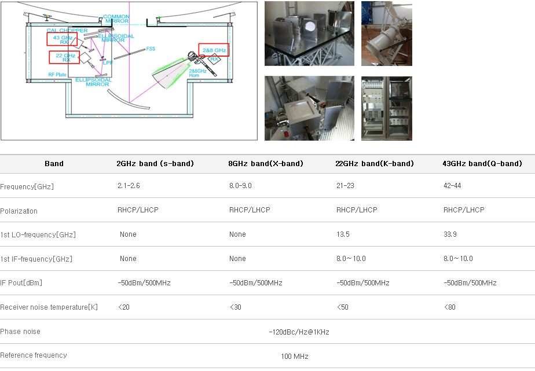Click the 2GHz band (s-band) column header
The image size is (535, 371).
(x=156, y=164)
